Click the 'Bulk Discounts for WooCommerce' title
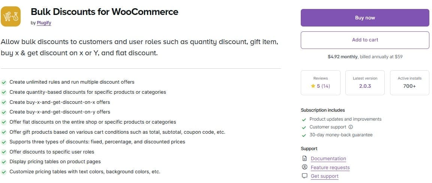Image resolution: width=432 pixels, height=183 pixels. coord(104,12)
